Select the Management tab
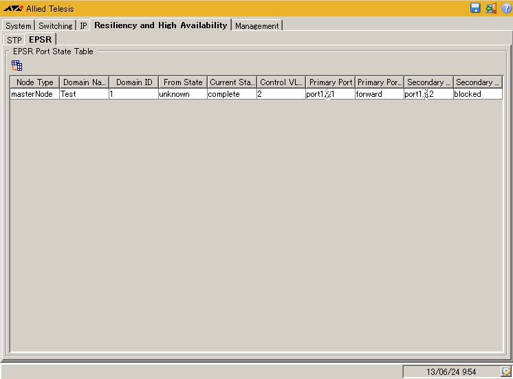 [256, 26]
